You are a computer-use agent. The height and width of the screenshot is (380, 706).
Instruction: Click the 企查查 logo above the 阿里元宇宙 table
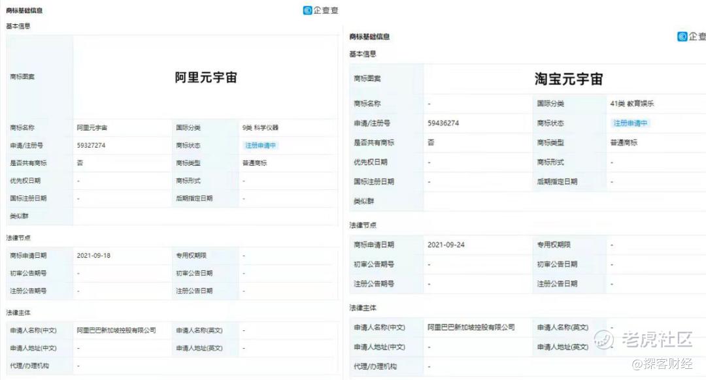[x=320, y=10]
